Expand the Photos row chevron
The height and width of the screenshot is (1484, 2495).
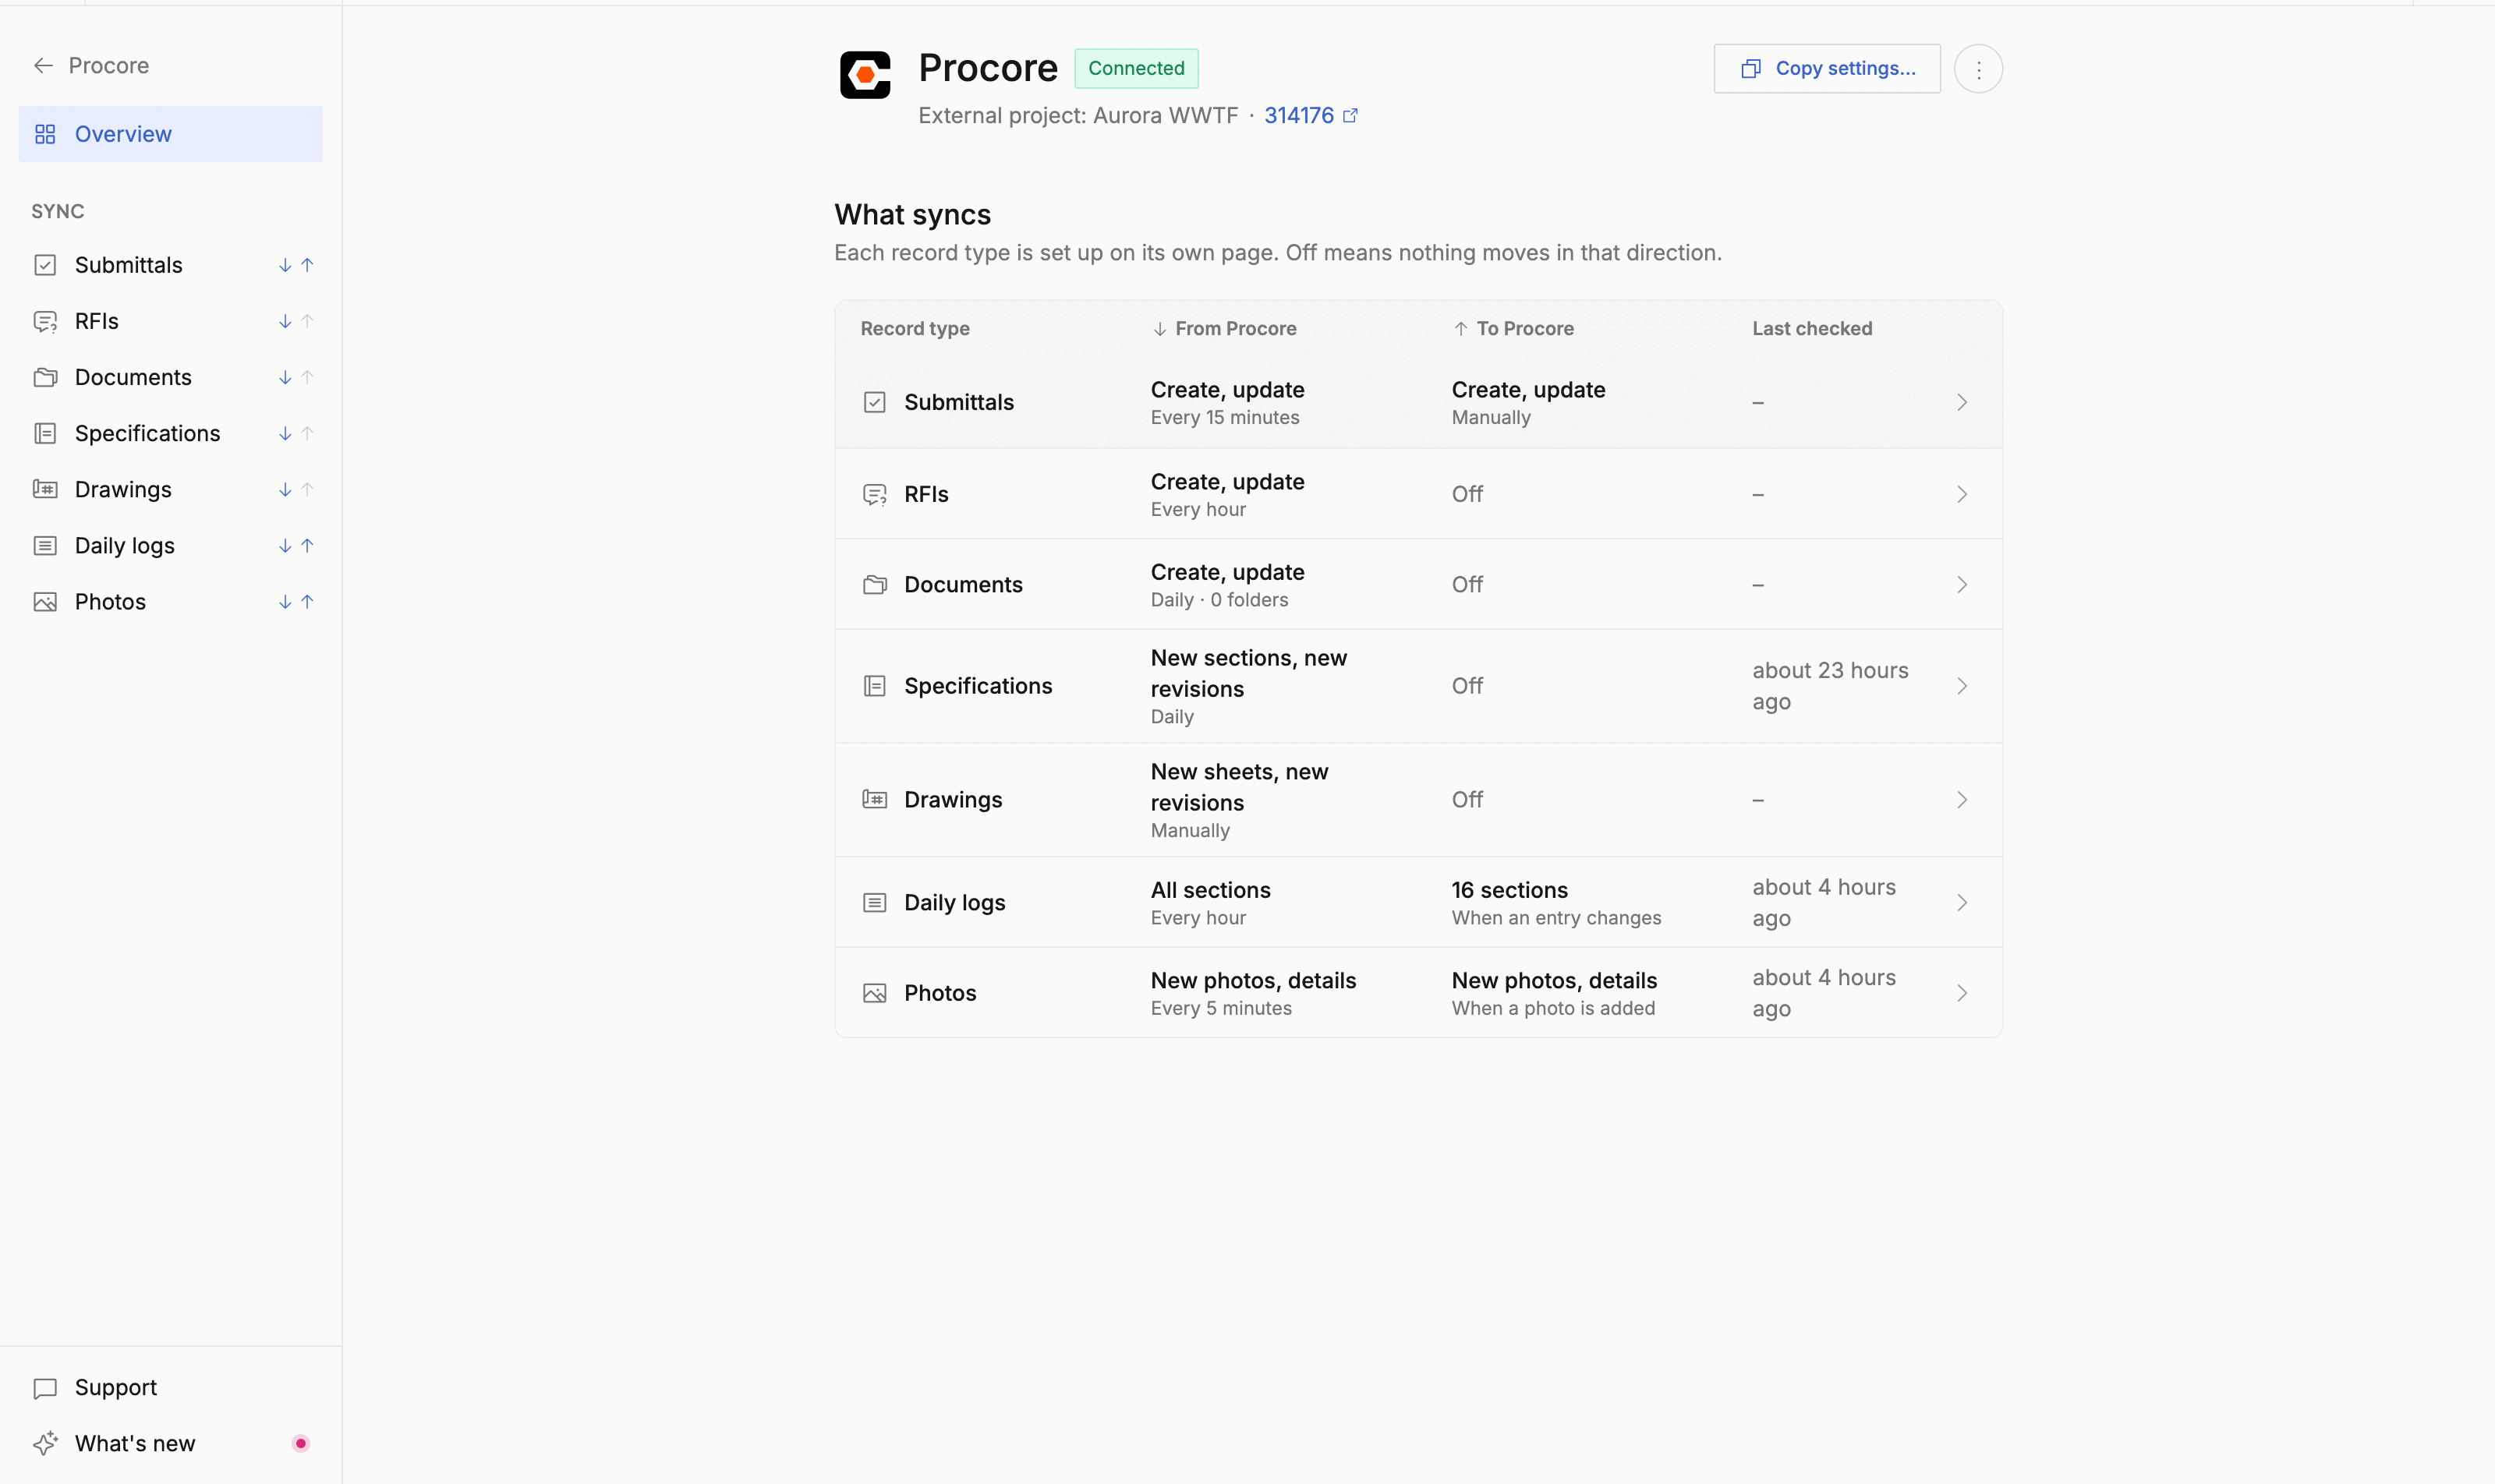click(1962, 993)
